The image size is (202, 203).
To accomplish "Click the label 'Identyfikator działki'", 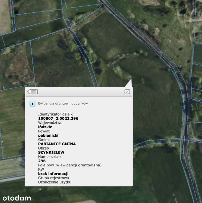I will 56,114.
